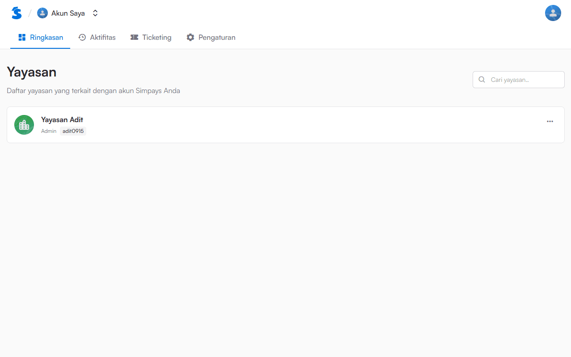Switch to the Aktifitas tab
Screen dimensions: 571x357
(102, 38)
